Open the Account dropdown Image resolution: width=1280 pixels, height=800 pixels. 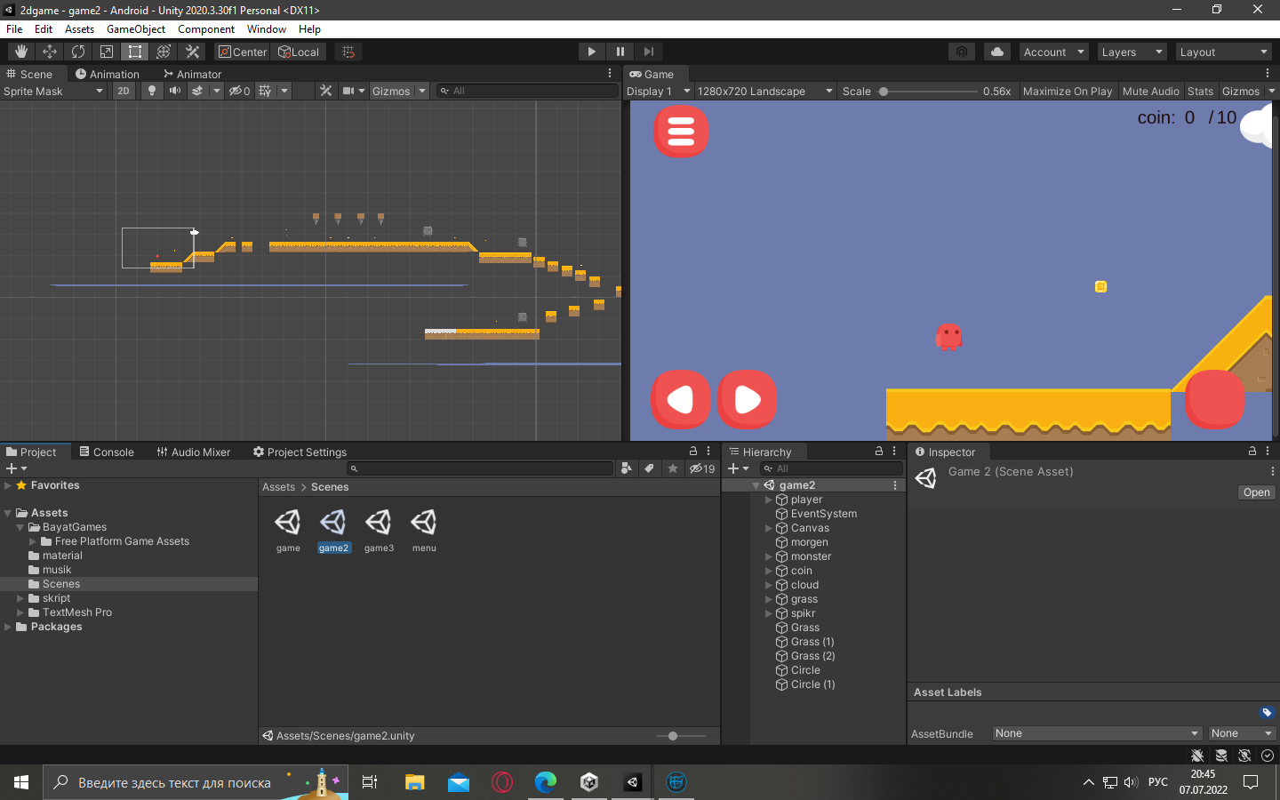click(x=1054, y=52)
